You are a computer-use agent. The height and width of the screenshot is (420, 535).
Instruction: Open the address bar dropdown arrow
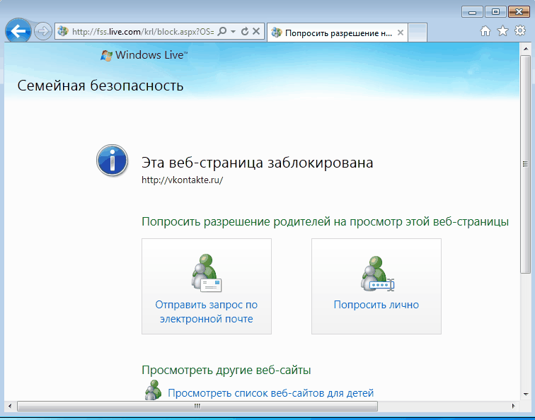(x=233, y=32)
